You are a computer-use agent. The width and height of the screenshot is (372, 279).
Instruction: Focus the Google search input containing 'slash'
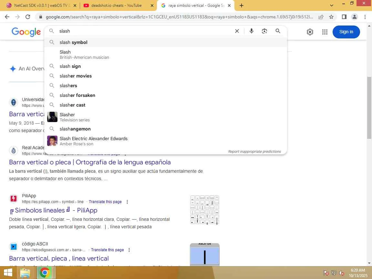pos(145,31)
